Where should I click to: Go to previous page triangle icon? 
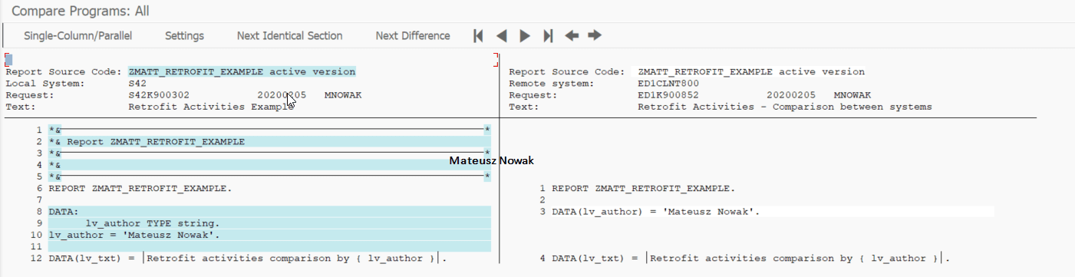pyautogui.click(x=502, y=35)
